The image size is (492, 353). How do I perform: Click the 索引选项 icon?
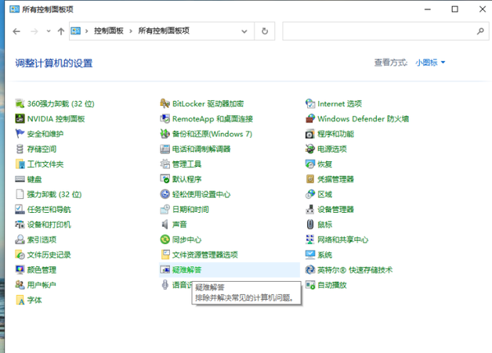click(20, 240)
